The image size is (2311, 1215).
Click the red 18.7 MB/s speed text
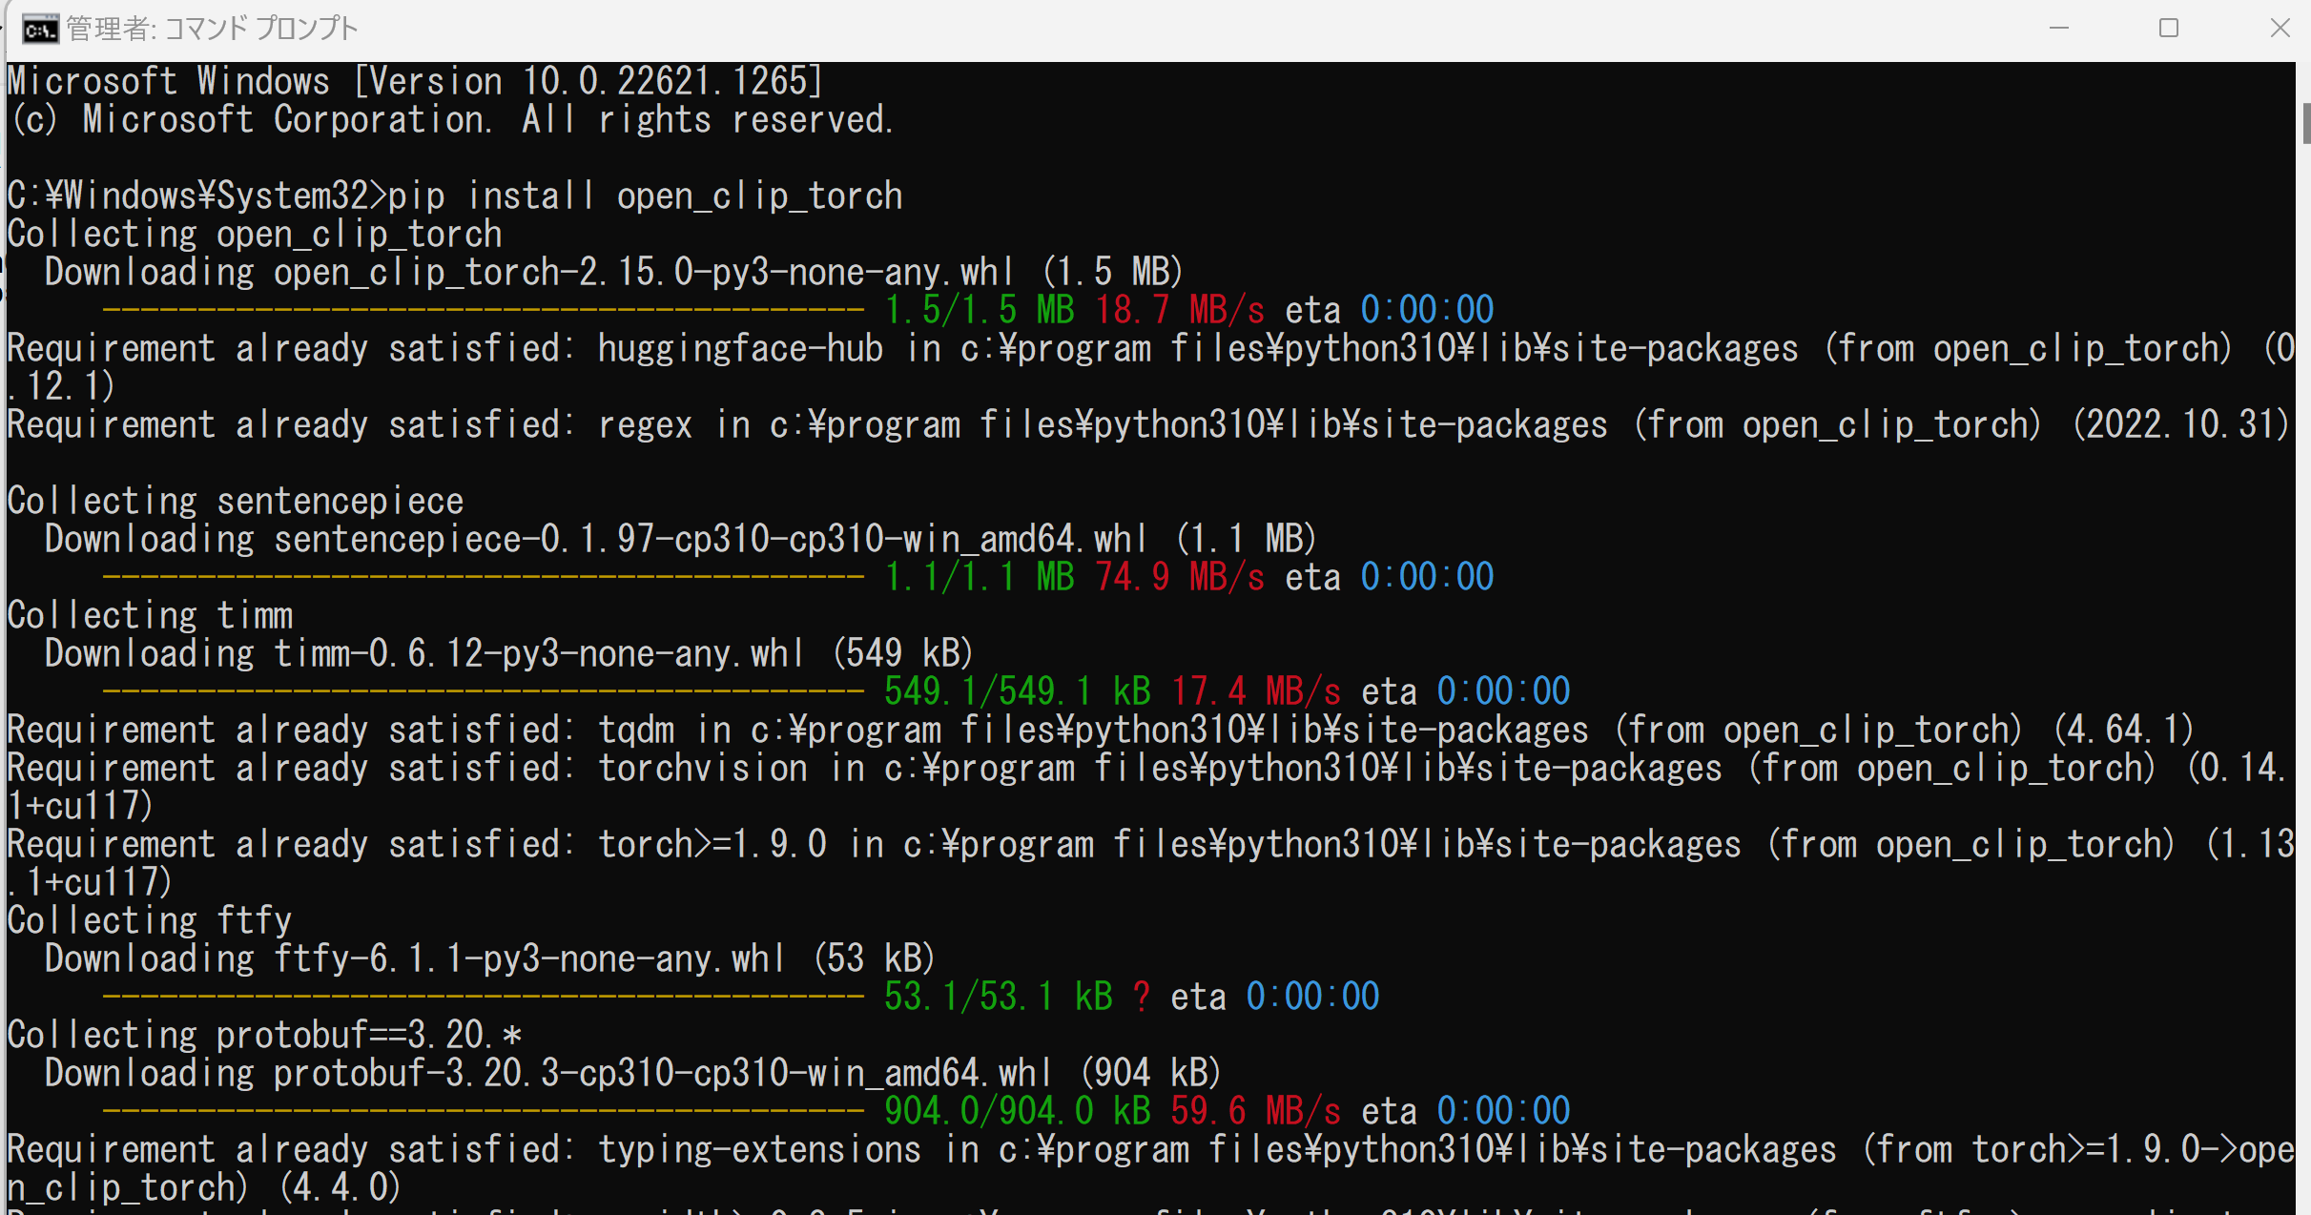point(1180,310)
